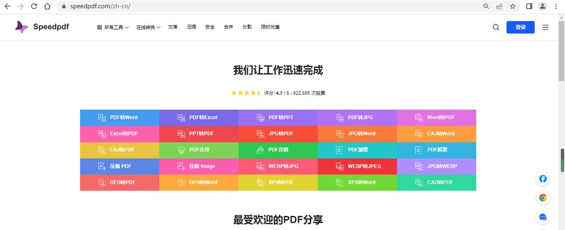The width and height of the screenshot is (565, 230).
Task: Toggle the browser side panel icon
Action: [x=529, y=6]
